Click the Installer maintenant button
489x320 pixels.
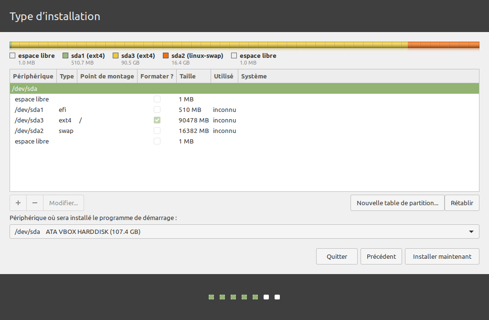(442, 256)
